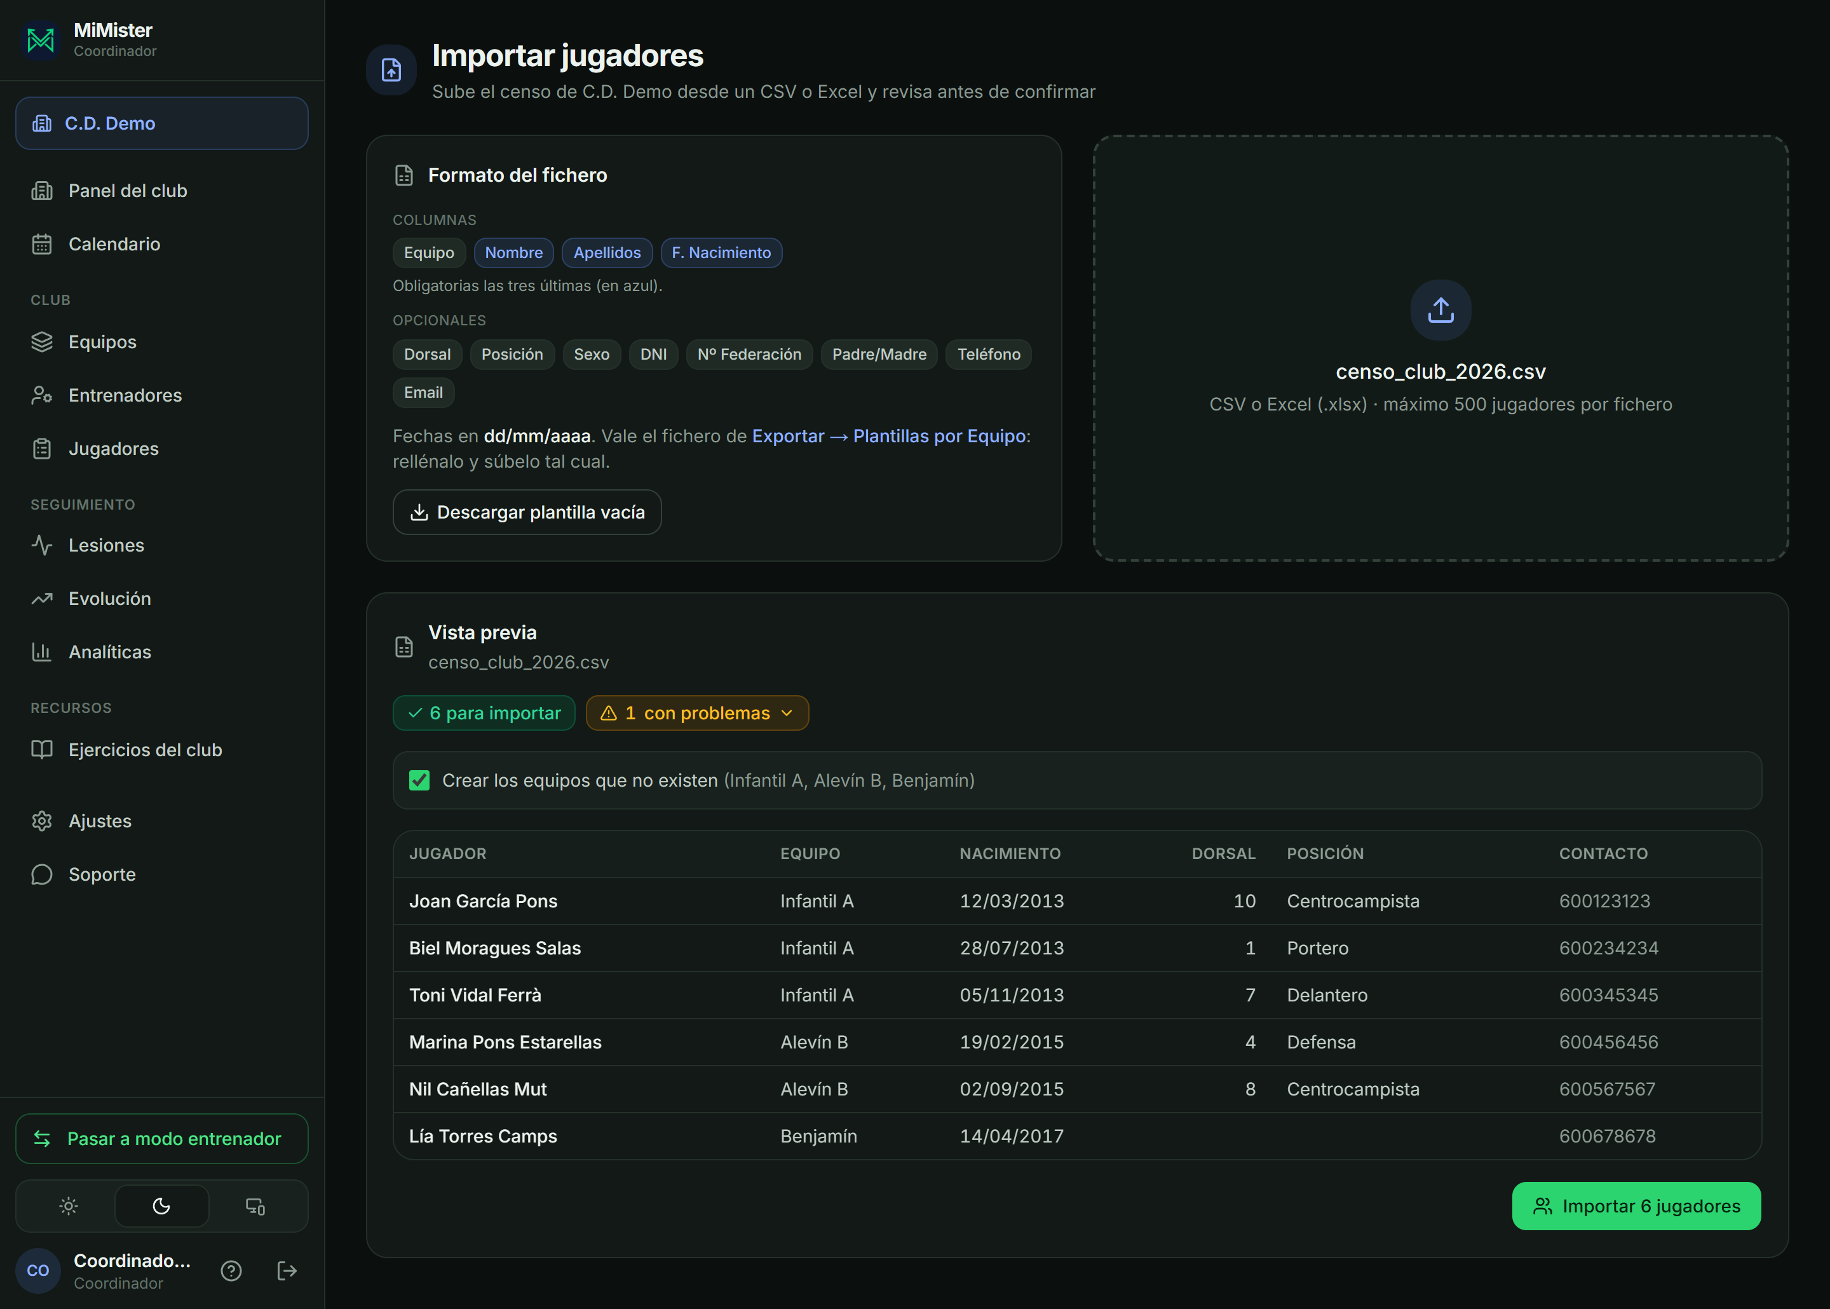
Task: Click the Lesiones pulse icon
Action: [42, 546]
